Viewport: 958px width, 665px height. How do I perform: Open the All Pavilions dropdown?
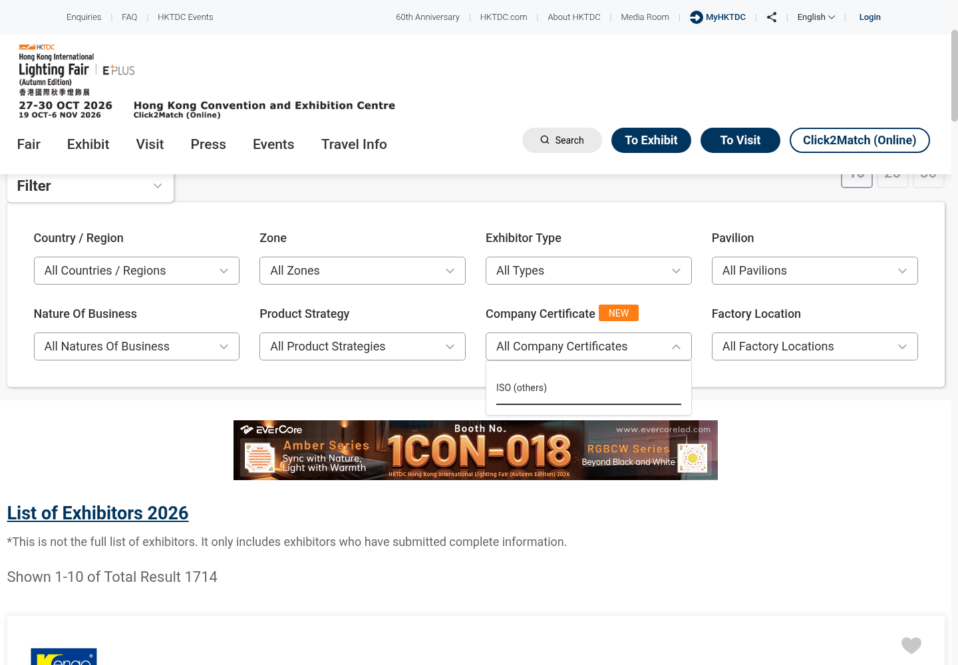point(815,271)
